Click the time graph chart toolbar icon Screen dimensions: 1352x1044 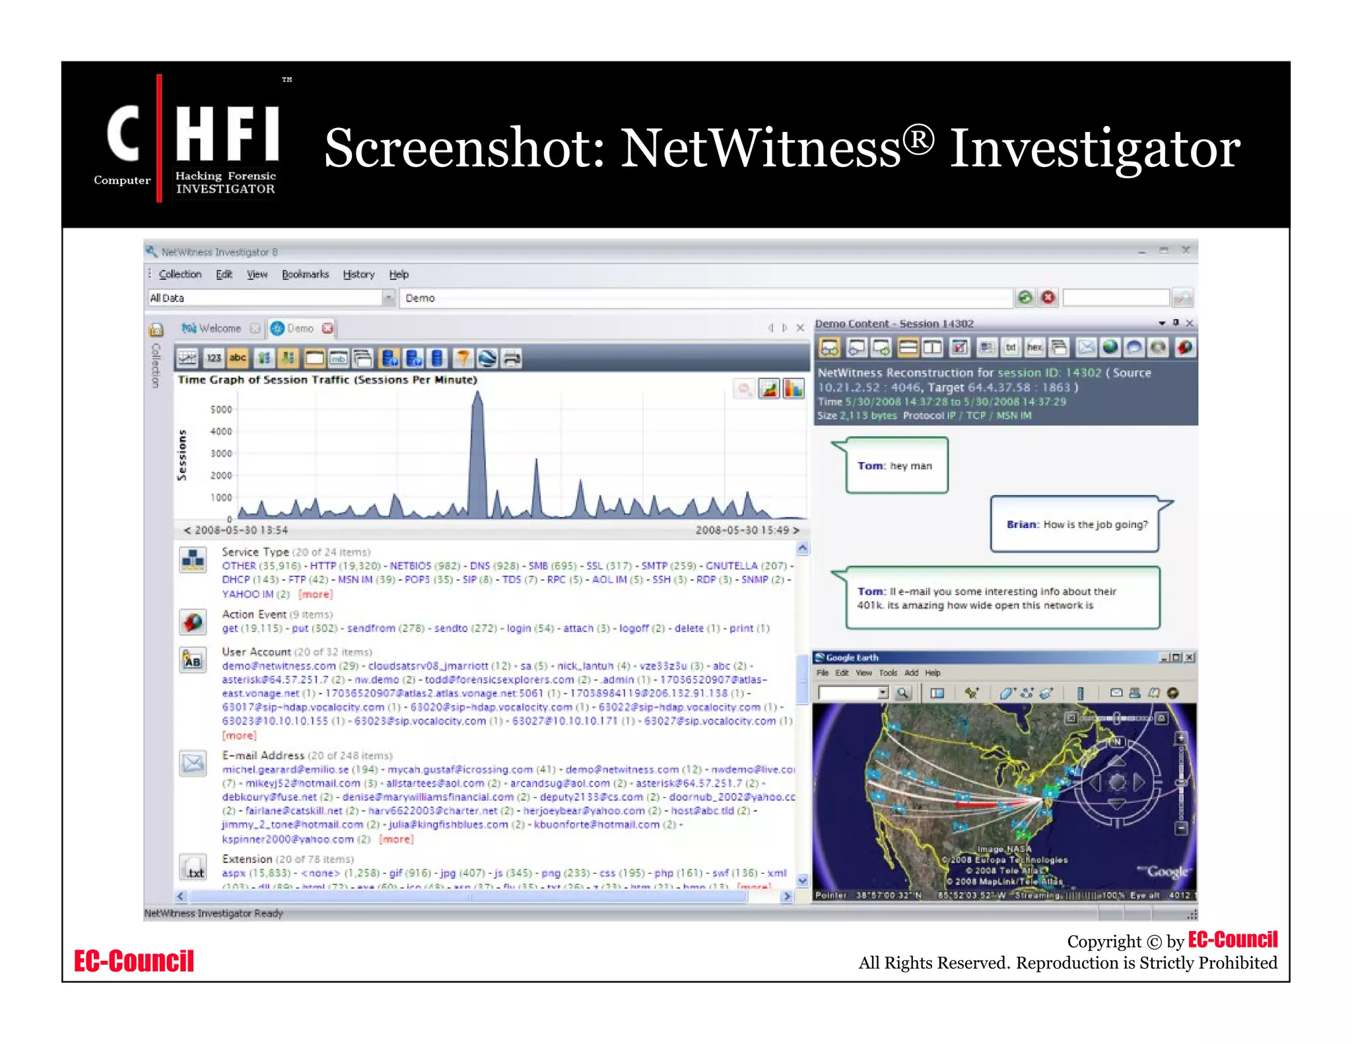point(187,358)
